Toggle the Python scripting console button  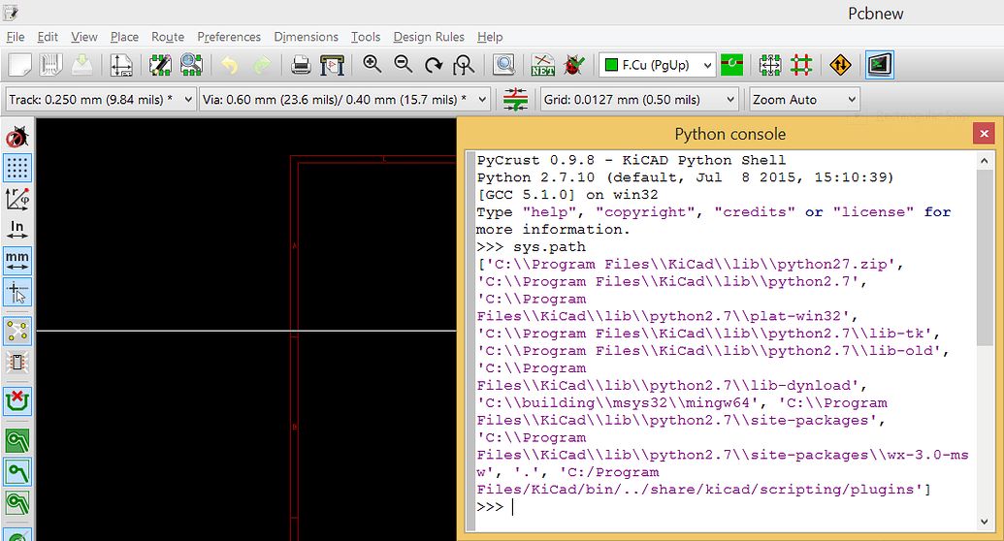[879, 65]
